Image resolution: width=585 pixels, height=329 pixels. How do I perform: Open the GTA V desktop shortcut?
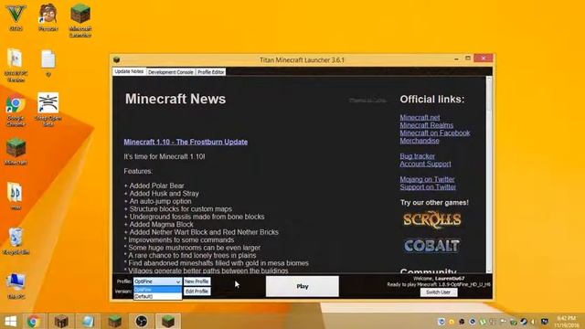pyautogui.click(x=16, y=17)
